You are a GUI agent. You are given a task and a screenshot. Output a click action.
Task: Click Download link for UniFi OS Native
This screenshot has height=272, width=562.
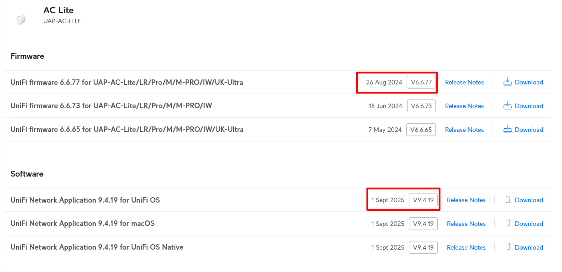click(529, 247)
